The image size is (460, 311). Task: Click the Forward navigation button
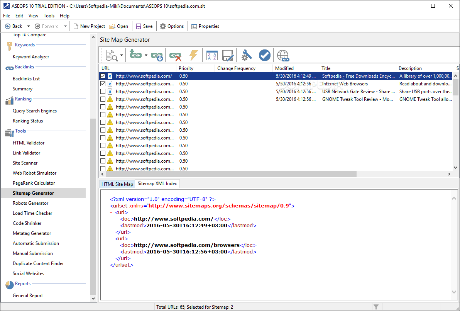(47, 26)
